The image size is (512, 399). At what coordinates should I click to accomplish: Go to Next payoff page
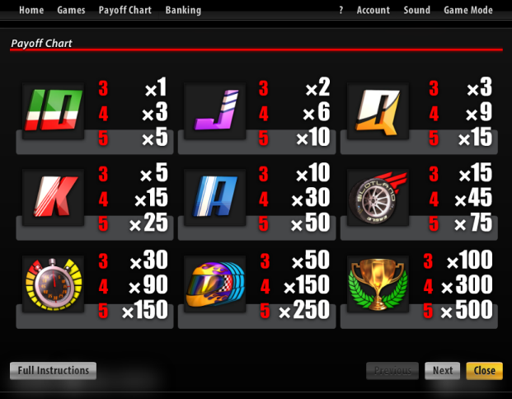pos(443,371)
